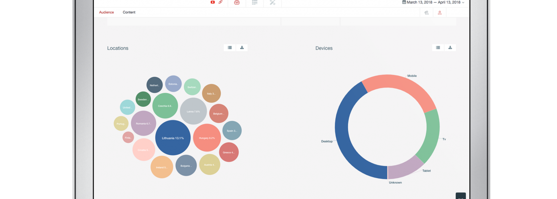Image resolution: width=557 pixels, height=199 pixels.
Task: Click the Latvia 7.6% bubble
Action: (x=193, y=111)
